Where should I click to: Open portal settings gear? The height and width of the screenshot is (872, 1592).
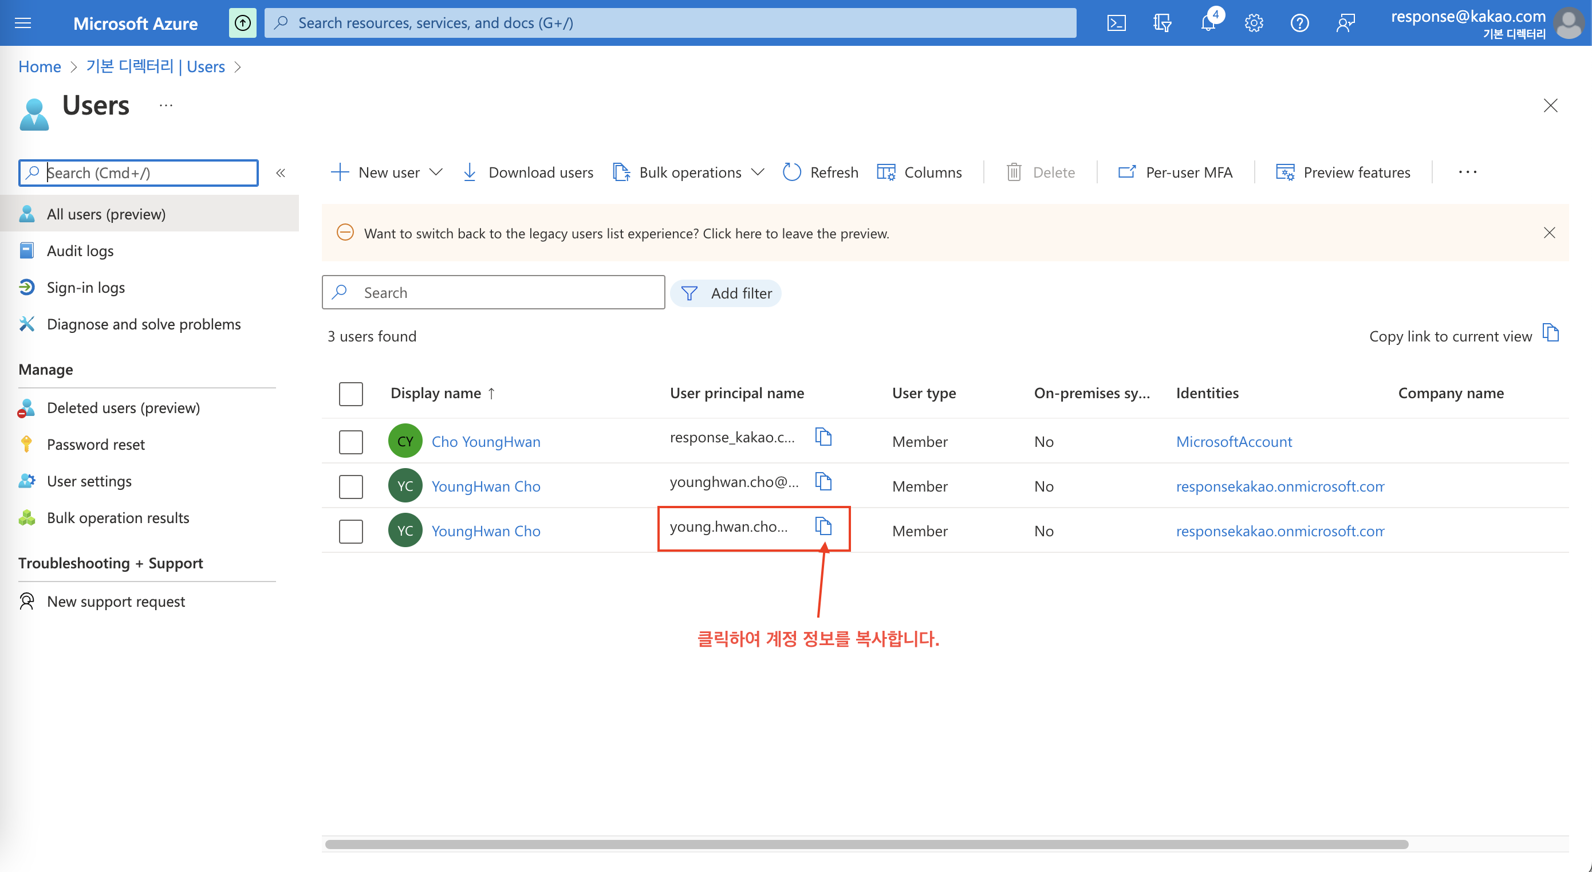[1254, 23]
